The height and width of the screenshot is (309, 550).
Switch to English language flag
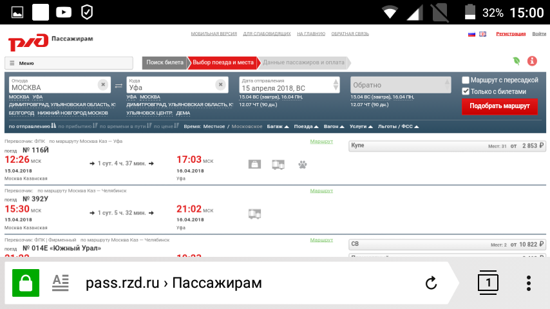click(x=482, y=34)
